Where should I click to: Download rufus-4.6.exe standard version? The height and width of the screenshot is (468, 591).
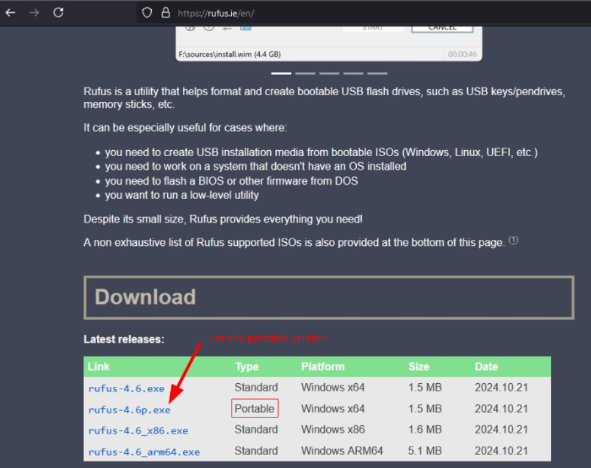click(126, 389)
